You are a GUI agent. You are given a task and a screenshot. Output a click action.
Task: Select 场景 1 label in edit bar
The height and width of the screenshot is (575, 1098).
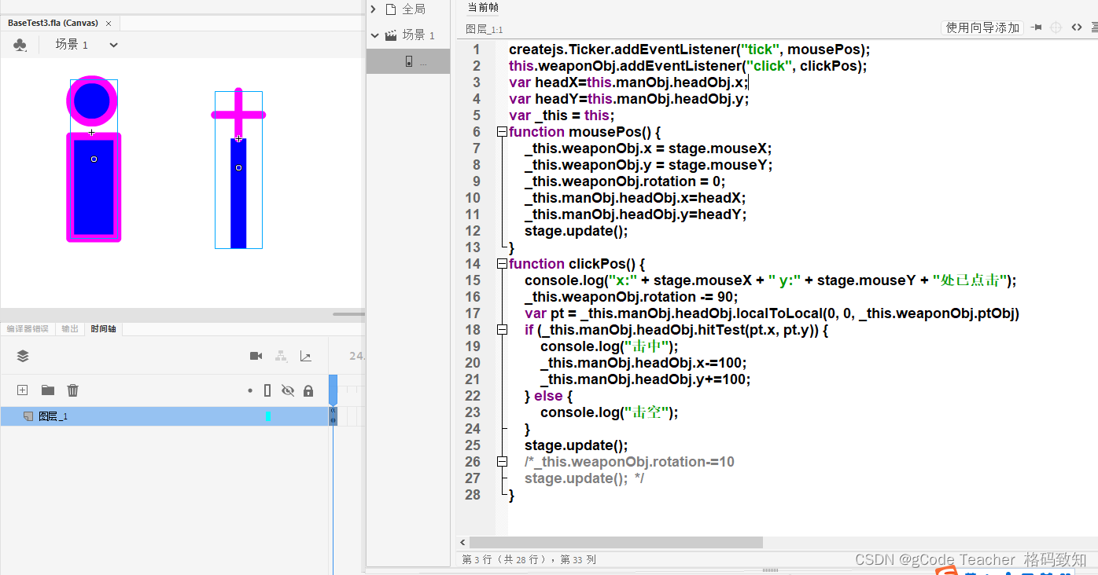(x=72, y=45)
